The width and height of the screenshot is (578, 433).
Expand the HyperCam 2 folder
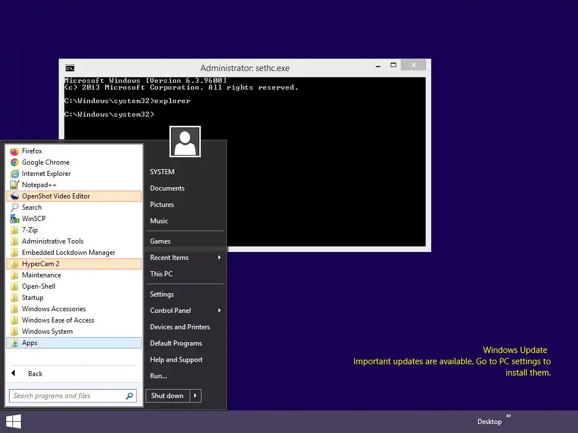point(74,264)
